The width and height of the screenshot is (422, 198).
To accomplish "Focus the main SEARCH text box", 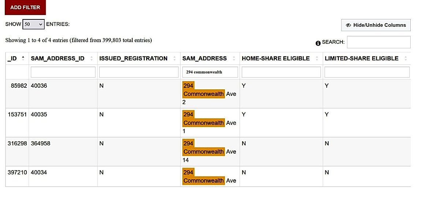I will (378, 42).
